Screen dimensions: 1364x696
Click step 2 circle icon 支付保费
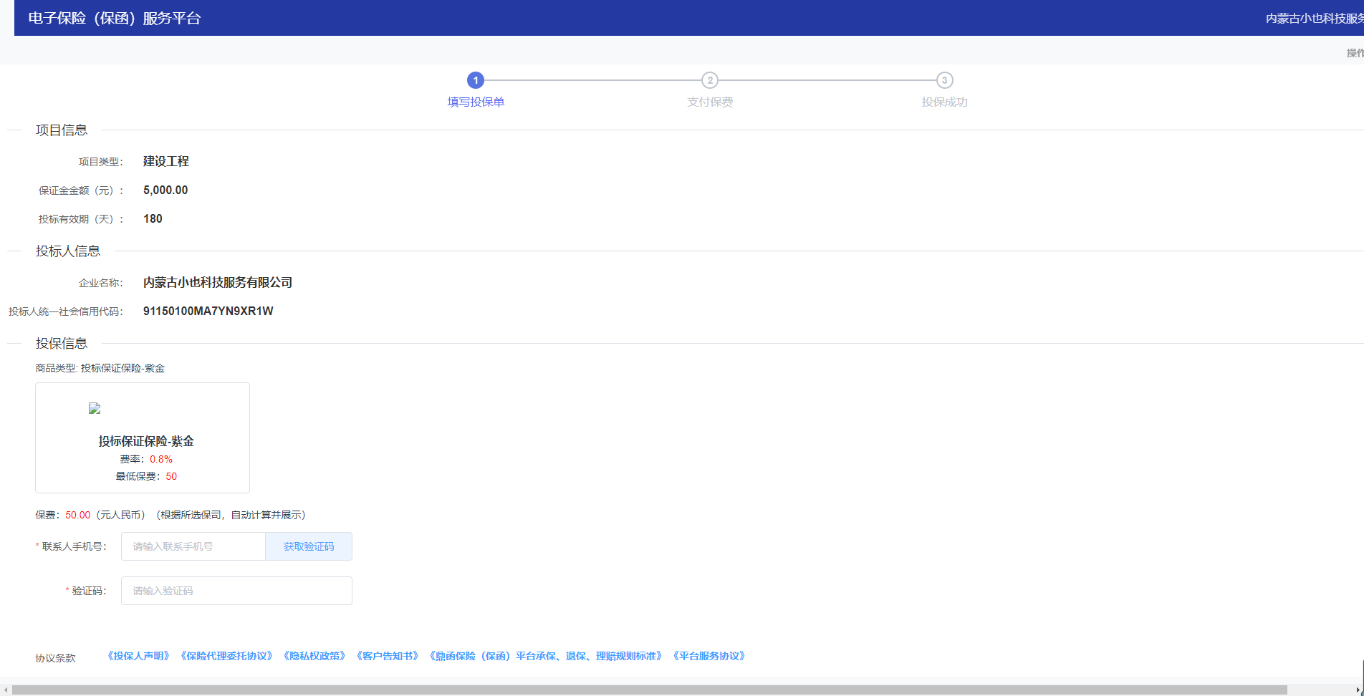(x=710, y=80)
